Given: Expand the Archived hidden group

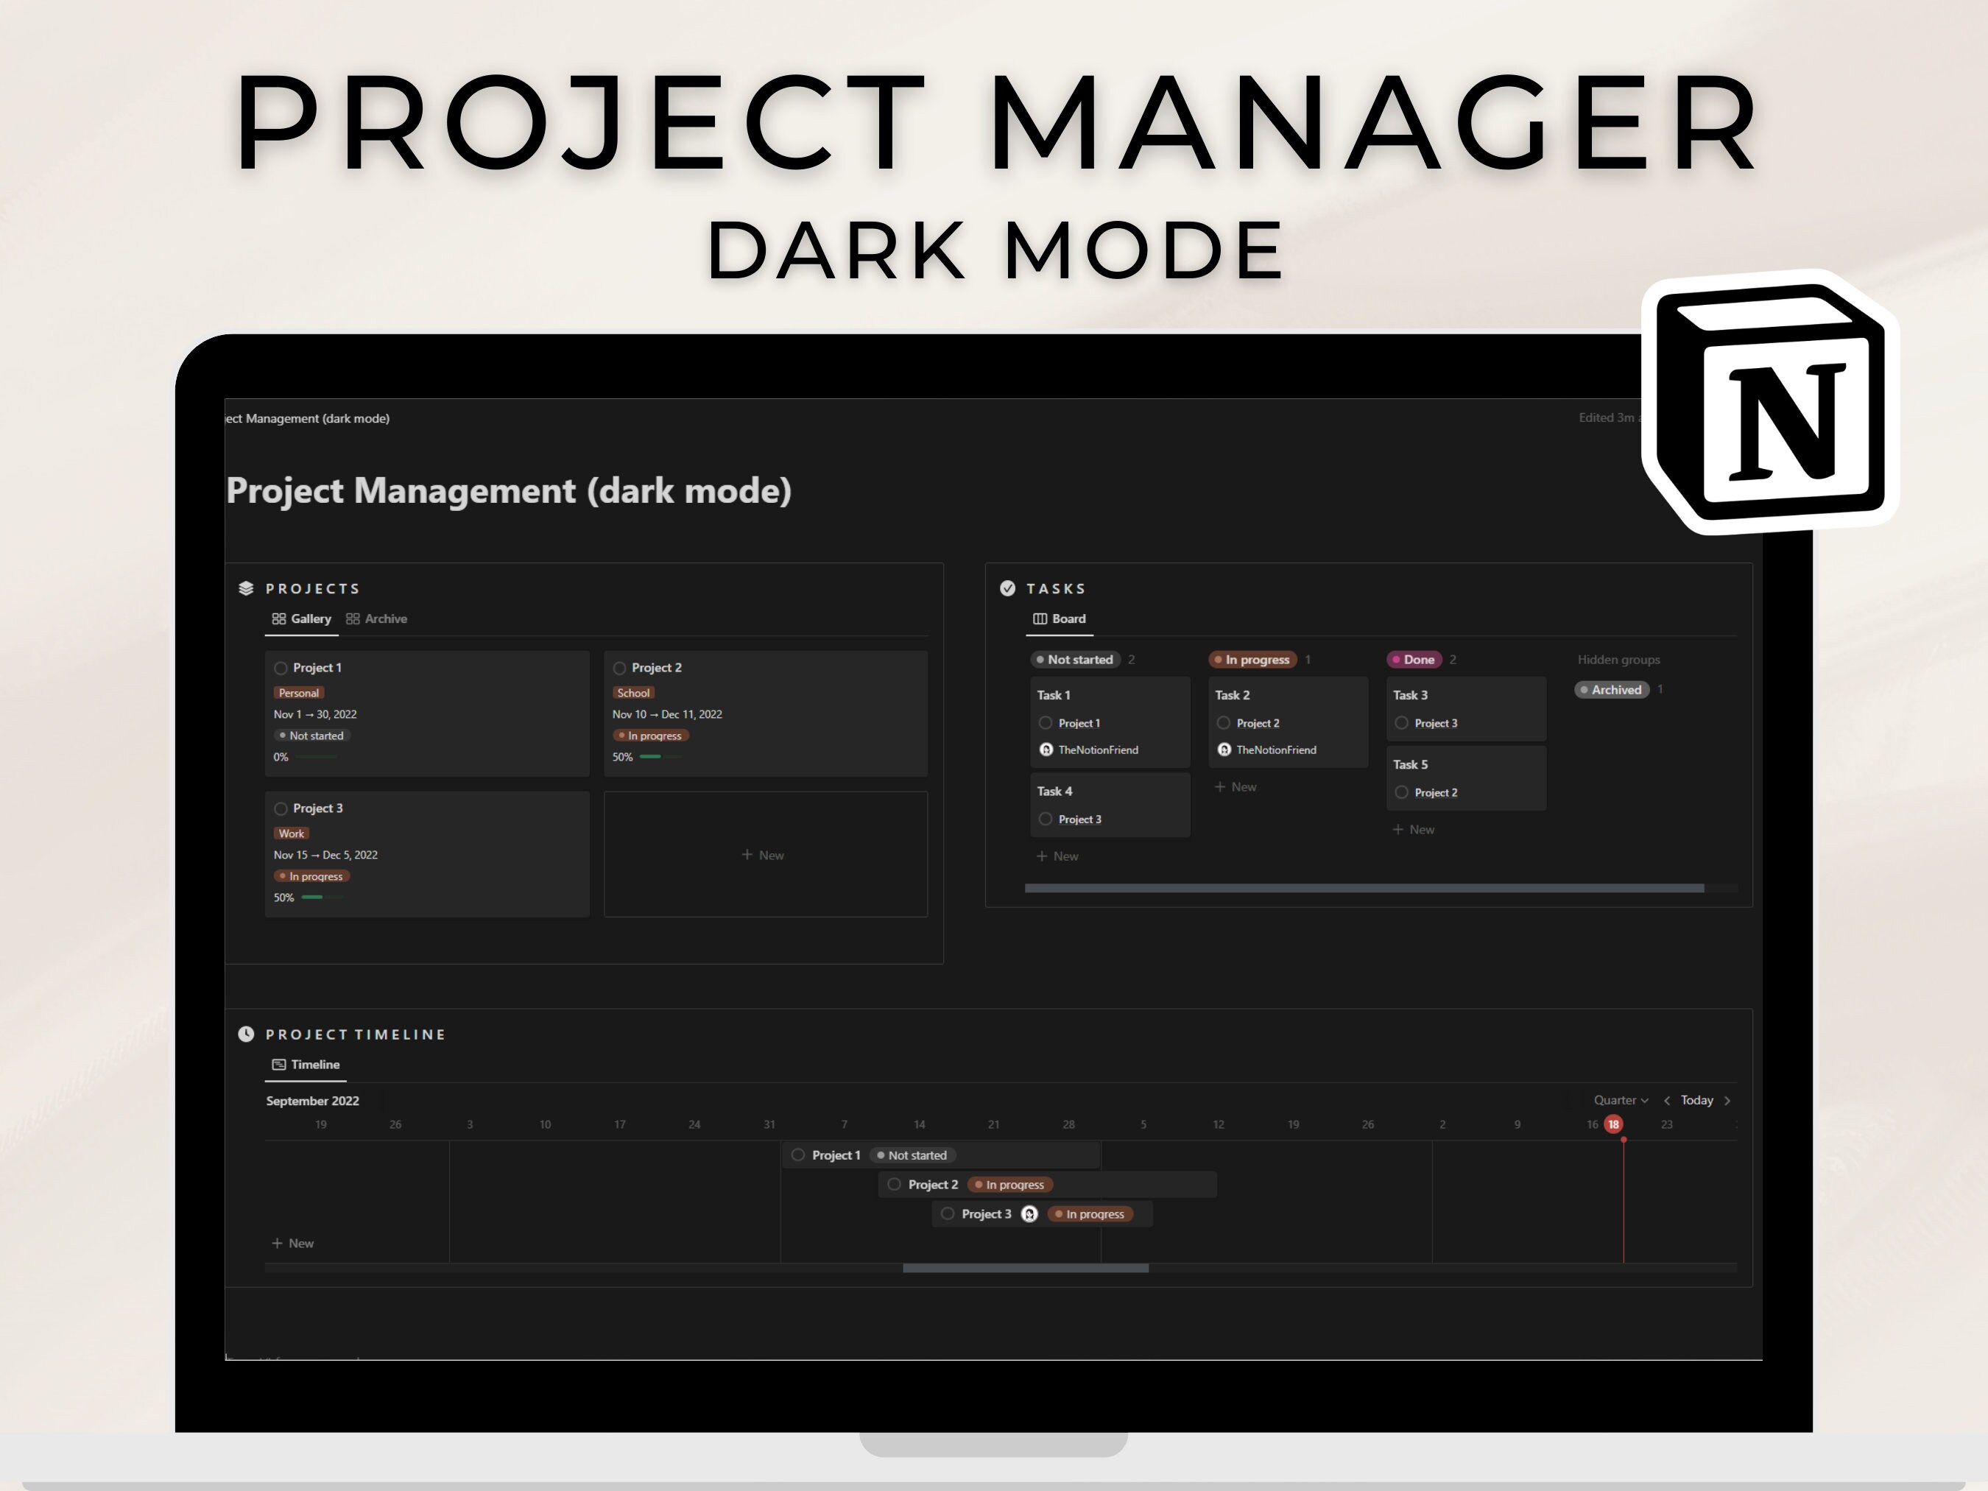Looking at the screenshot, I should [x=1612, y=689].
